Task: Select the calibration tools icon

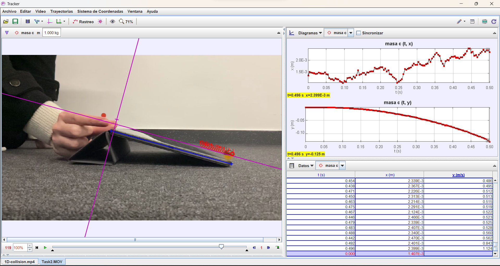Action: [x=37, y=22]
